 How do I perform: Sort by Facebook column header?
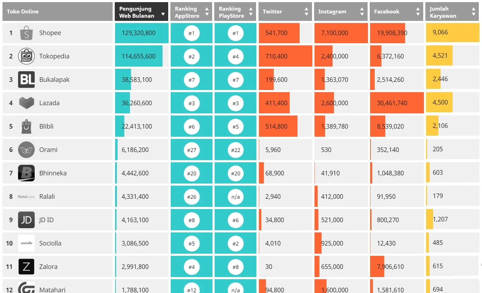click(396, 12)
